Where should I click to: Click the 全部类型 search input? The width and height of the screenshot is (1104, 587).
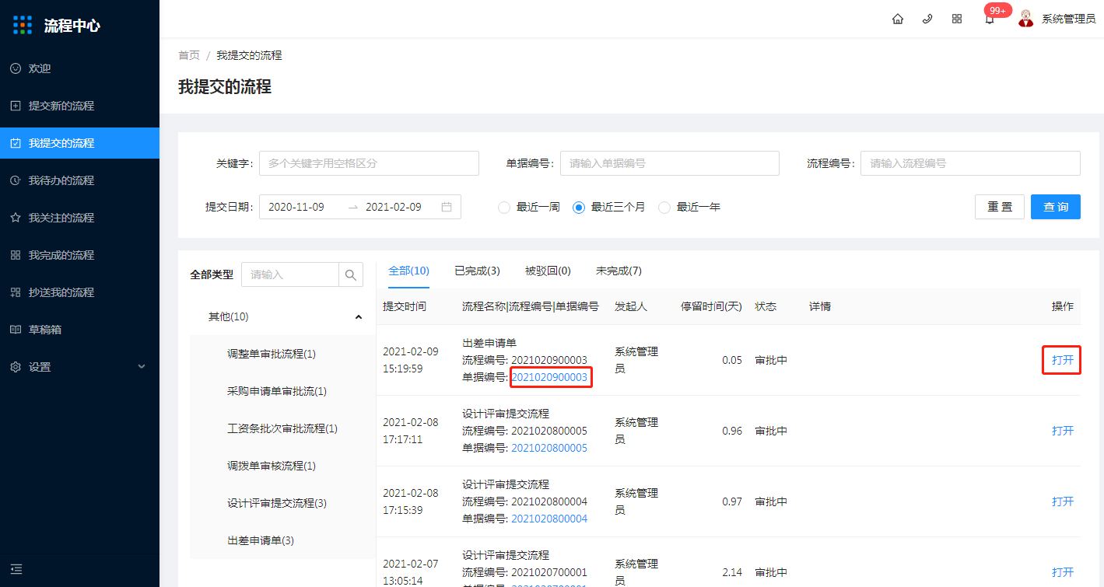coord(290,274)
